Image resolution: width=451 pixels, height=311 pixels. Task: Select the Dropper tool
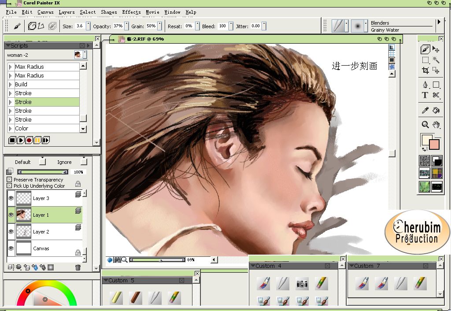pos(425,110)
